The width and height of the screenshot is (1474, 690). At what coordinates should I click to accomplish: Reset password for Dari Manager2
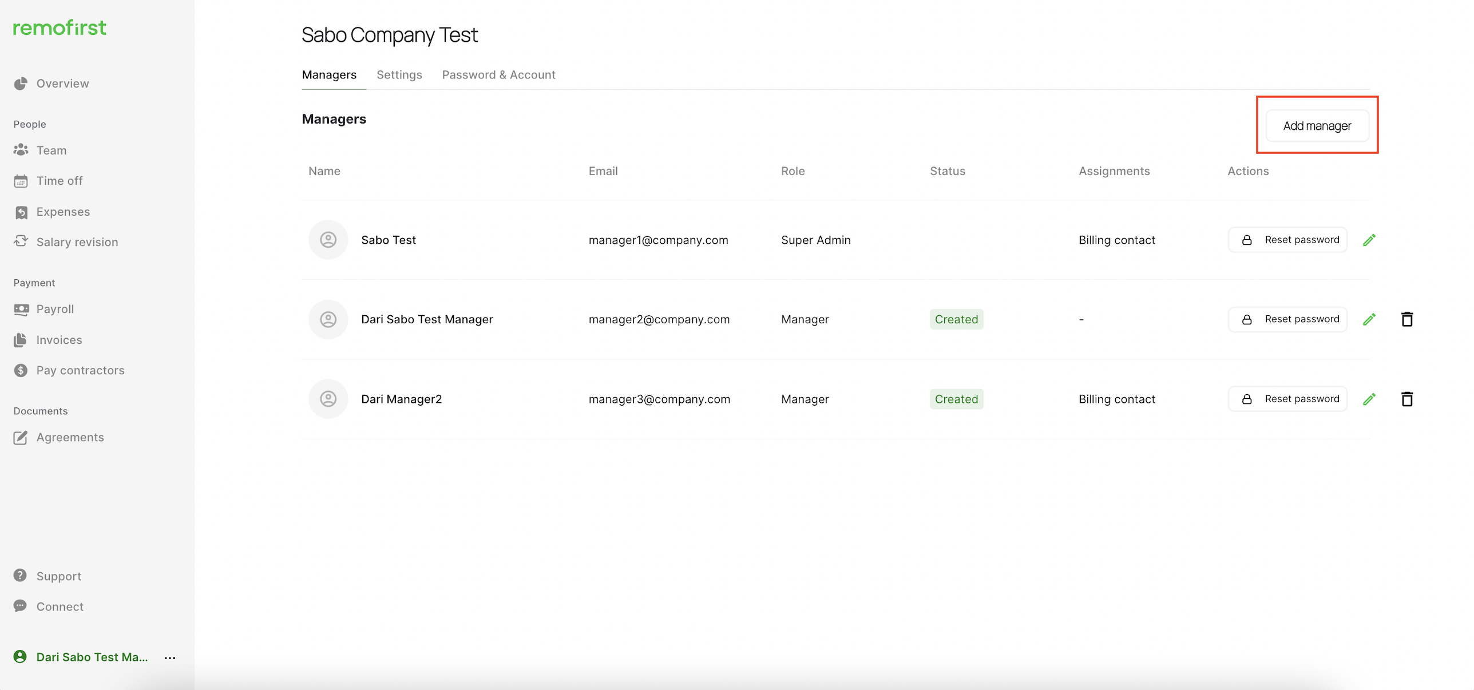1288,399
